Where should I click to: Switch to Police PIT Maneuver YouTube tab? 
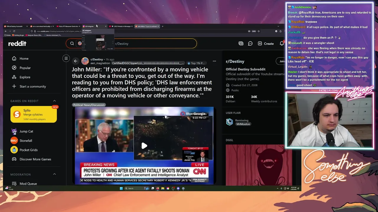[69, 26]
